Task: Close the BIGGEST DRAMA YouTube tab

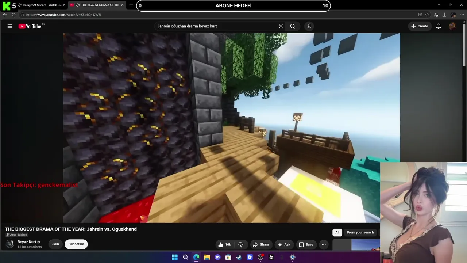Action: (x=122, y=5)
